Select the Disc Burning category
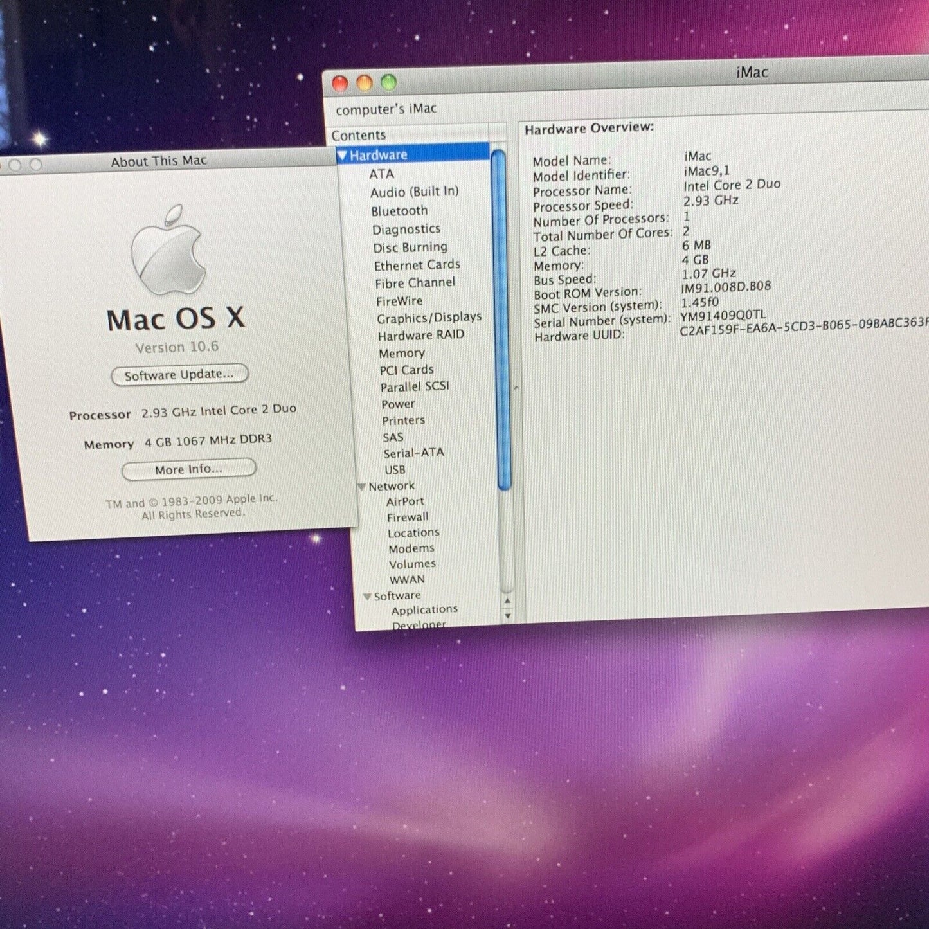 click(x=410, y=247)
